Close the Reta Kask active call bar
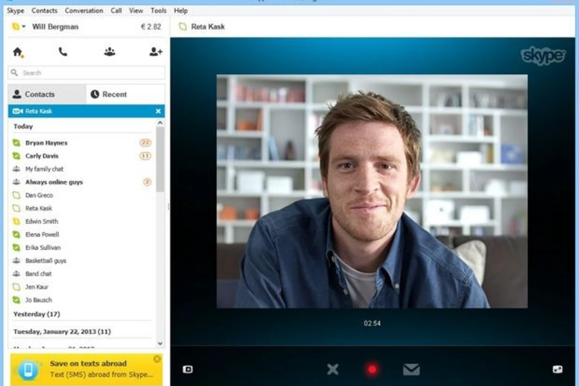This screenshot has height=386, width=579. click(158, 111)
